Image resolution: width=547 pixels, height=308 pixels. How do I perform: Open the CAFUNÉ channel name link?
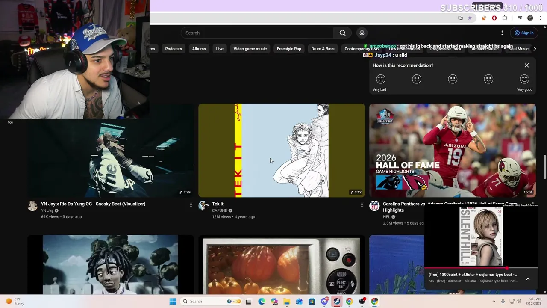[220, 210]
